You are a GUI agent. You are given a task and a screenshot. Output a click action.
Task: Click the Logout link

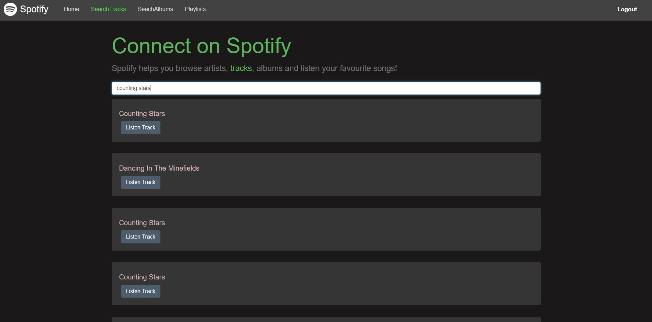[627, 9]
